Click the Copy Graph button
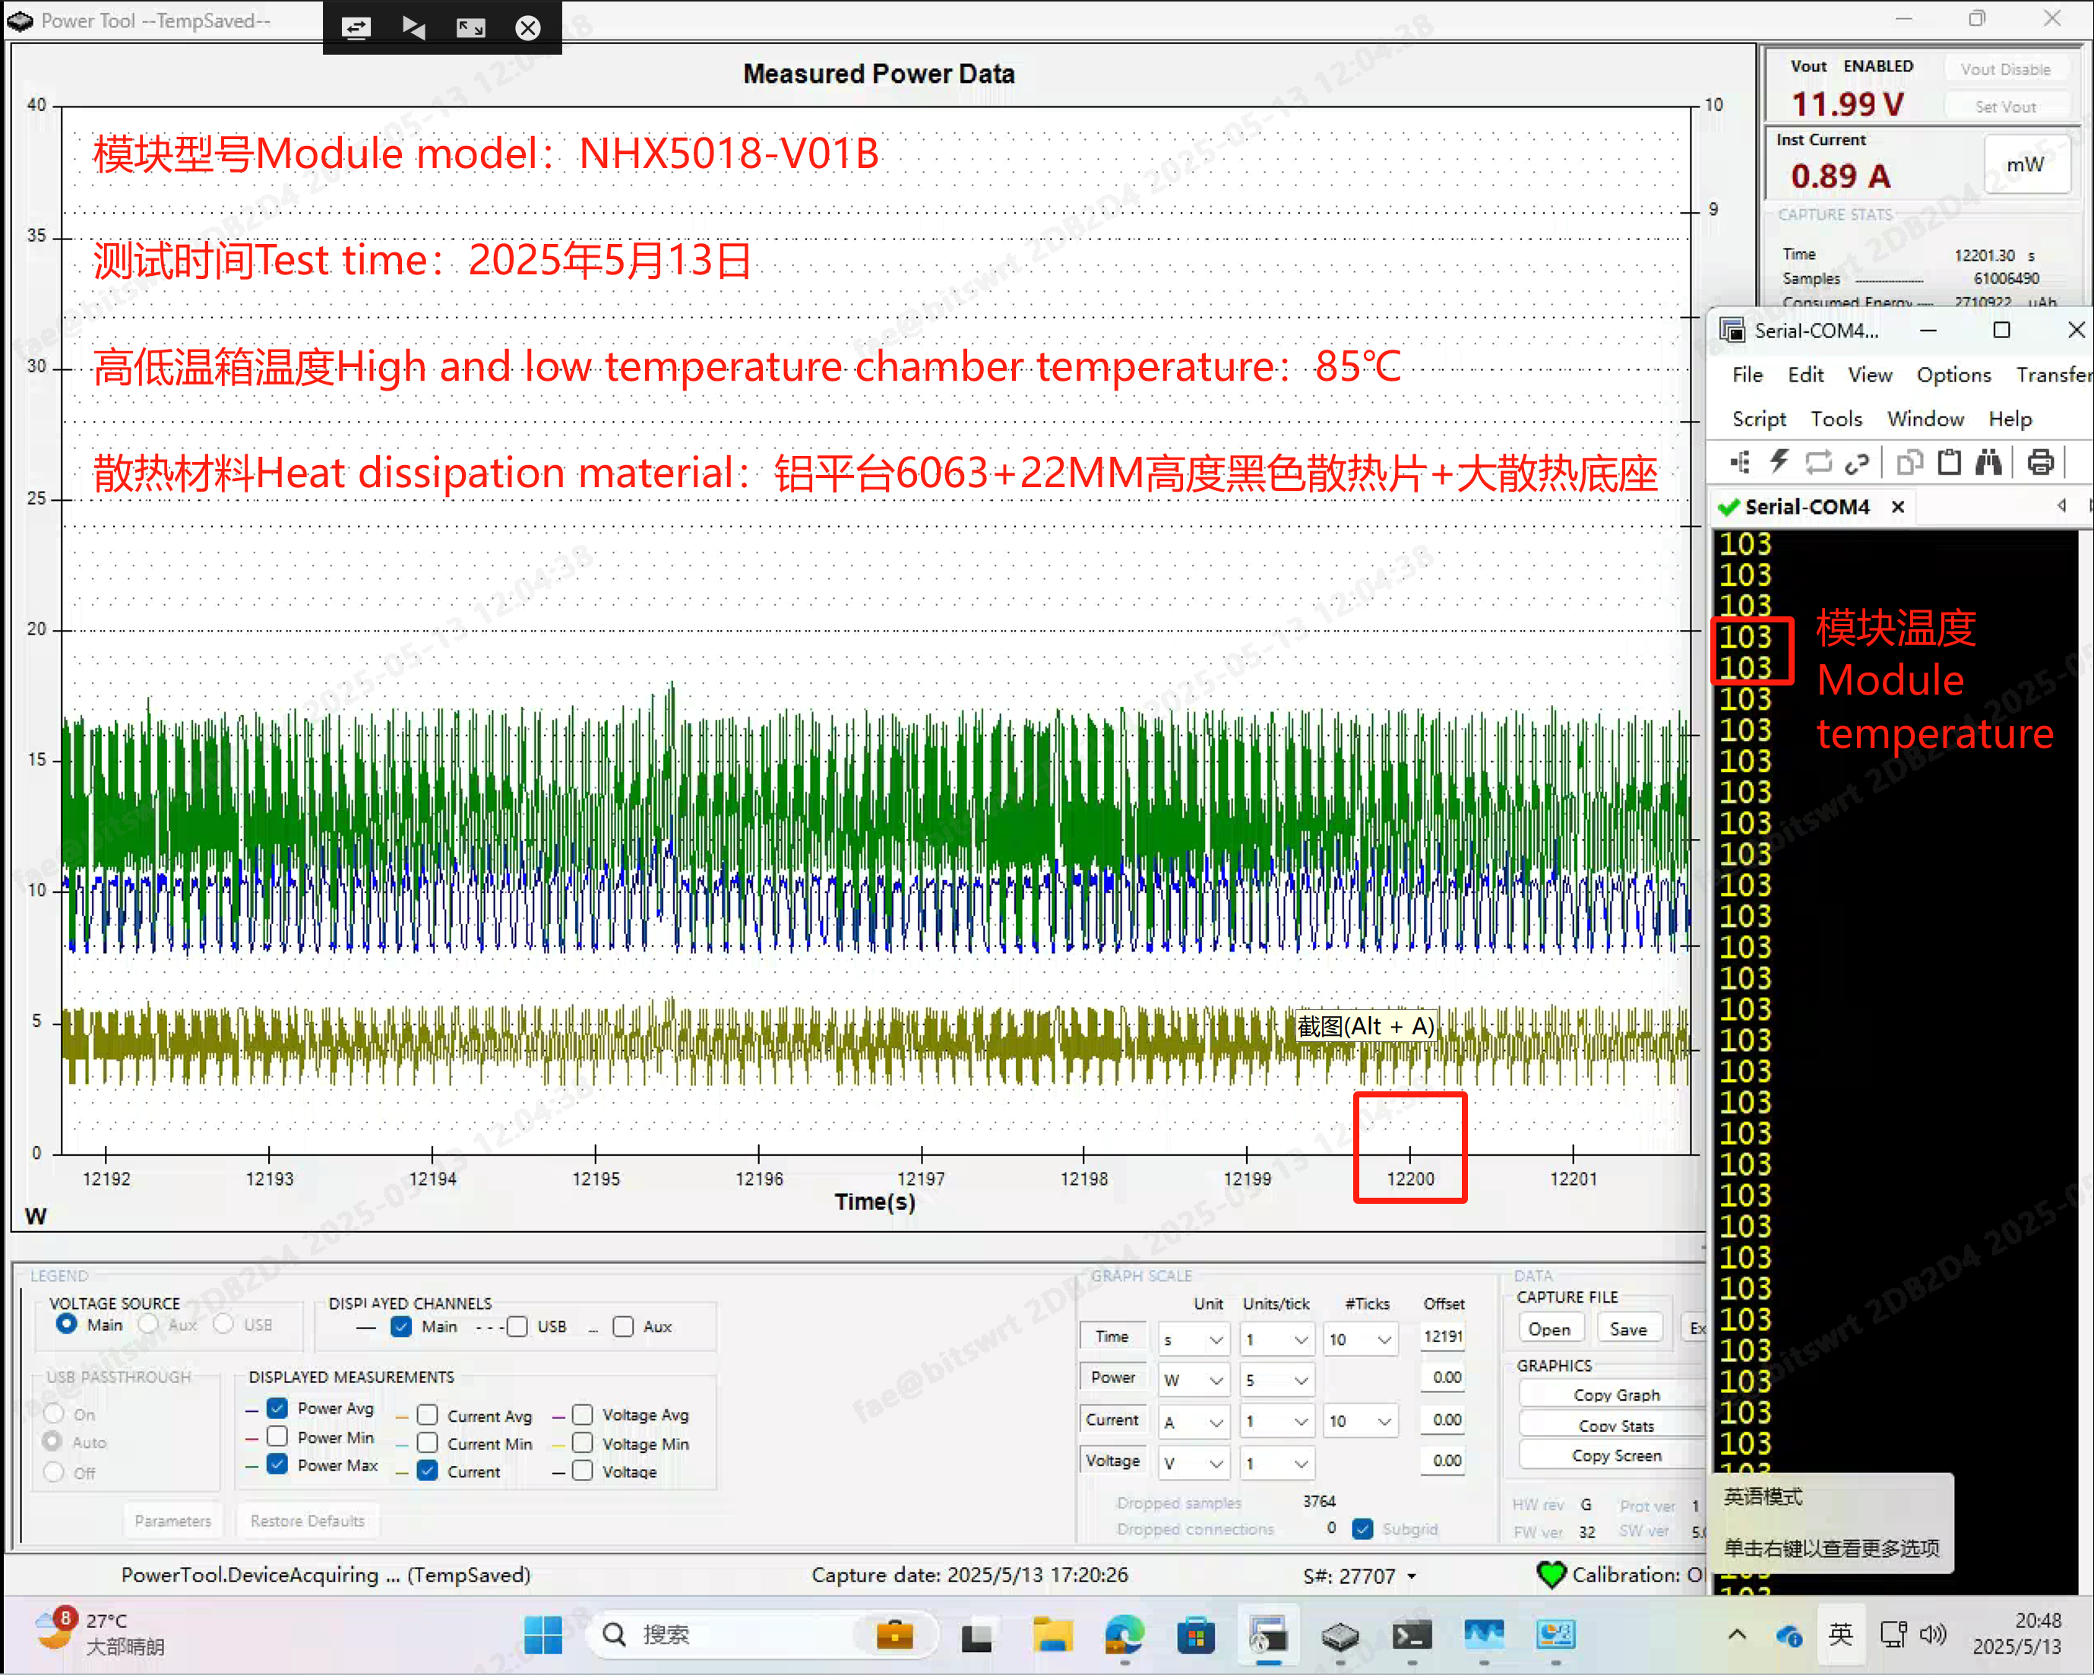The width and height of the screenshot is (2094, 1675). click(x=1615, y=1395)
